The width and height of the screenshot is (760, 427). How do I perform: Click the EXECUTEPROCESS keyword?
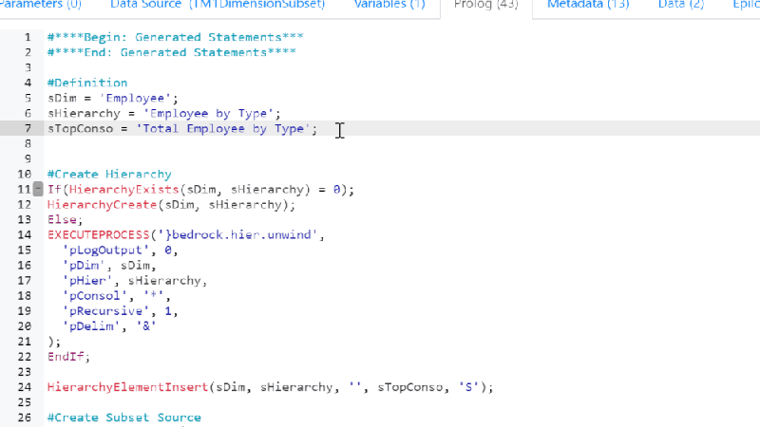pos(99,234)
